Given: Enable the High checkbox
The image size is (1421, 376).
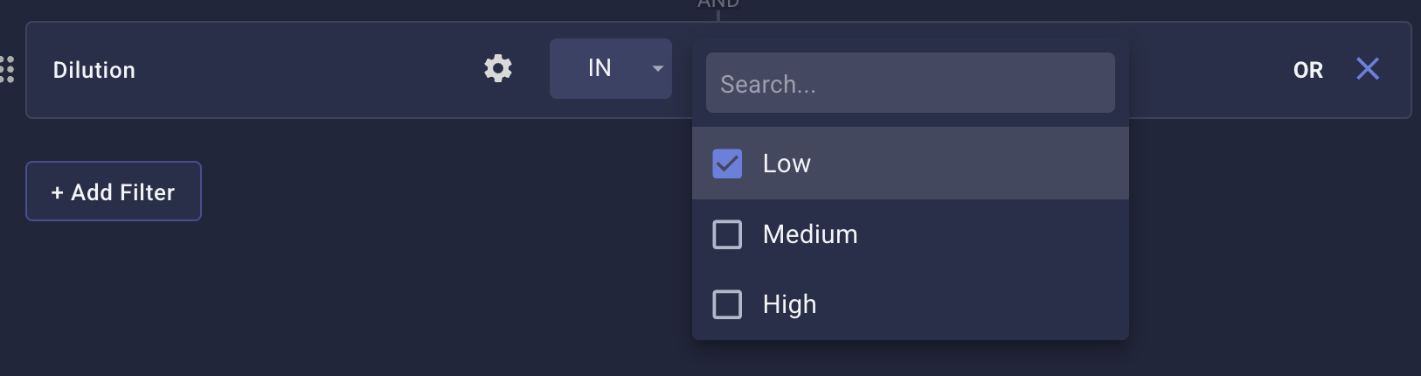Looking at the screenshot, I should (727, 304).
